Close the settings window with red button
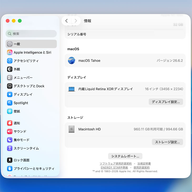This screenshot has height=192, width=192. [8, 21]
